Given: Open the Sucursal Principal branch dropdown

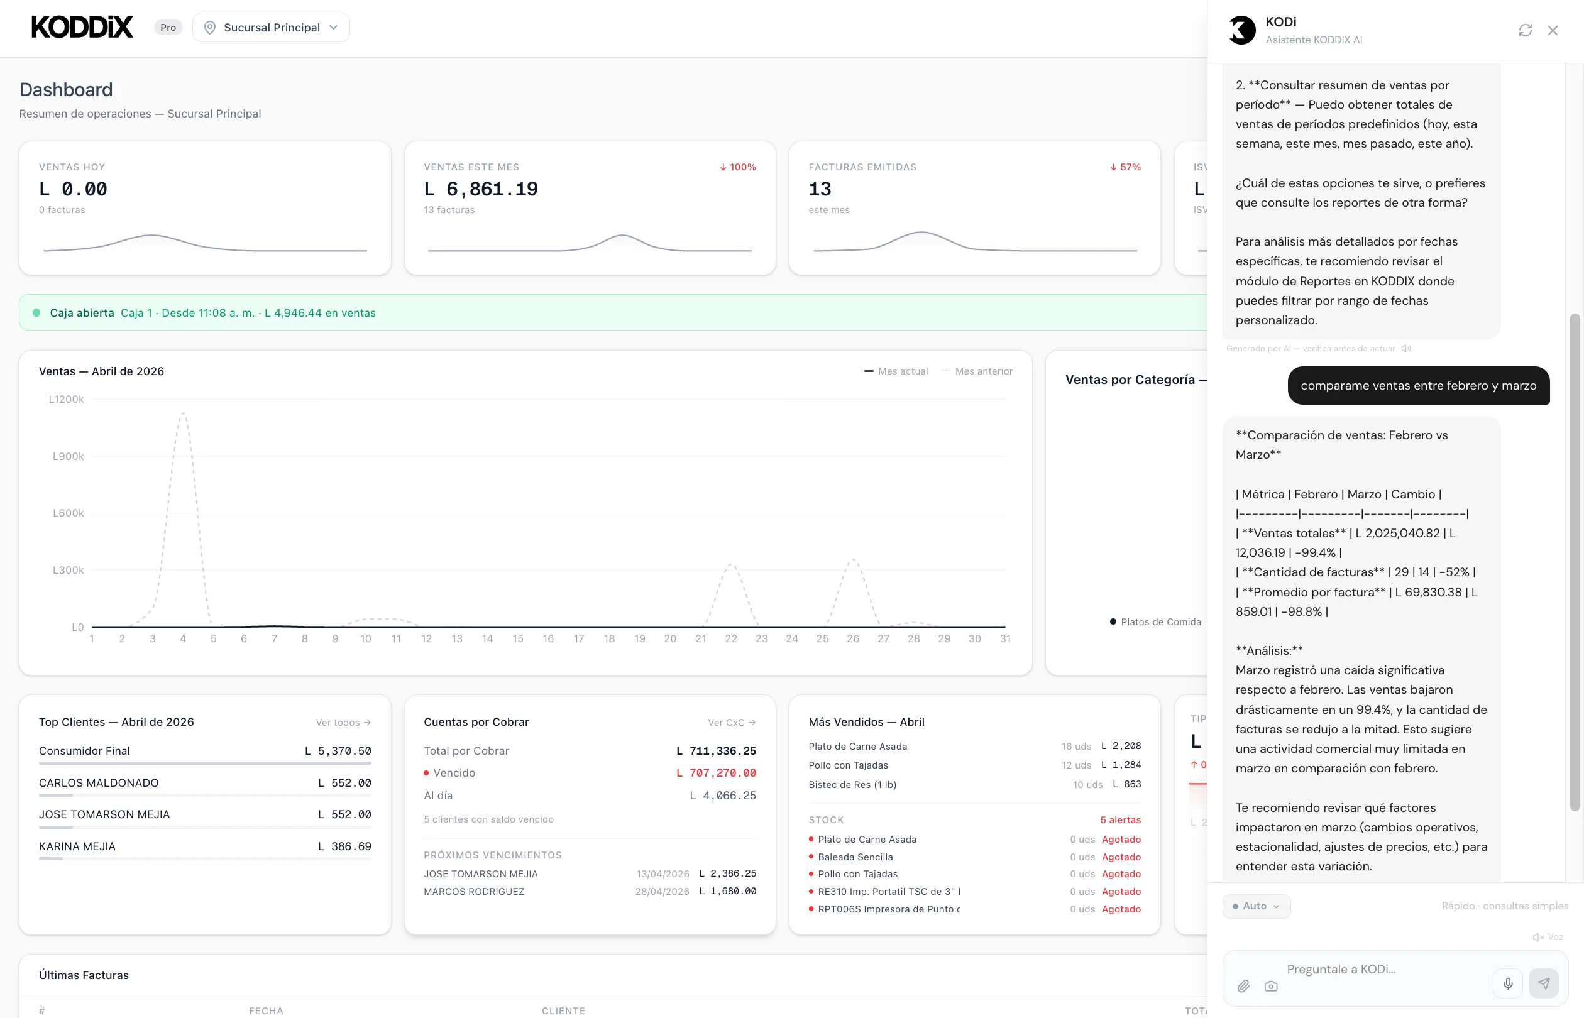Looking at the screenshot, I should pos(271,27).
